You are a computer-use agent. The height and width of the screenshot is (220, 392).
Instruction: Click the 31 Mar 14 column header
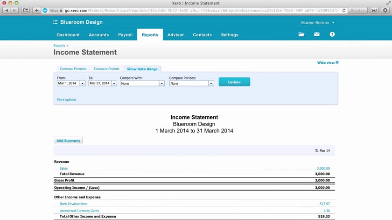tap(322, 151)
